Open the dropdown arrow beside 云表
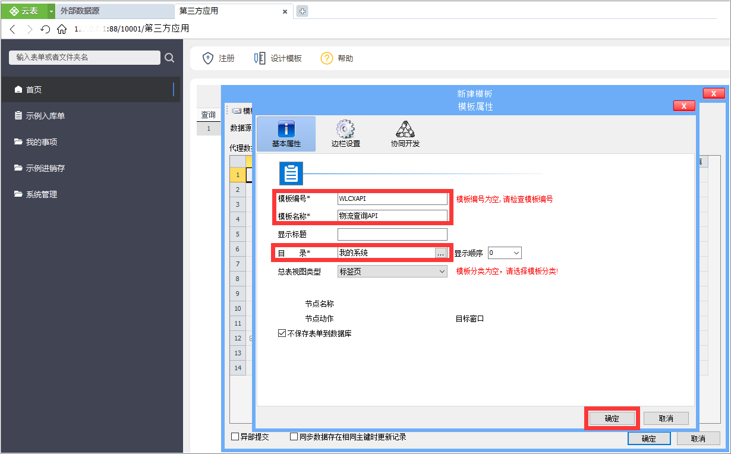The height and width of the screenshot is (454, 731). point(51,11)
